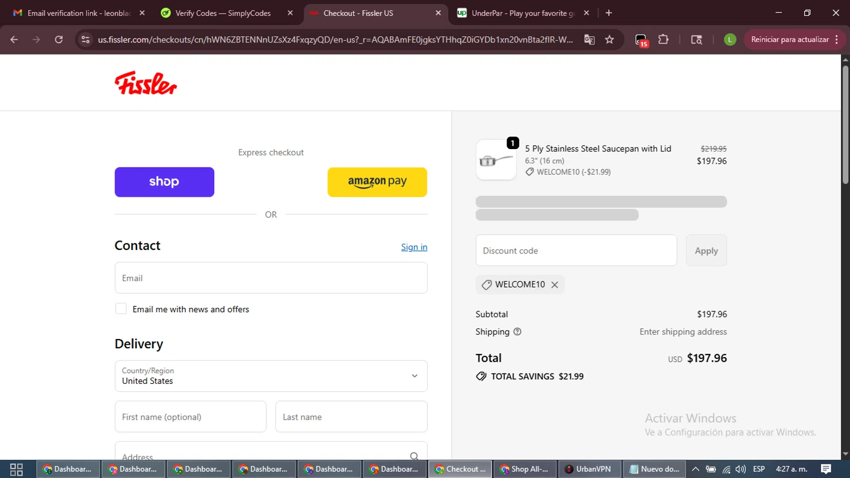Viewport: 850px width, 478px height.
Task: Click the saucepan product thumbnail
Action: pos(496,160)
